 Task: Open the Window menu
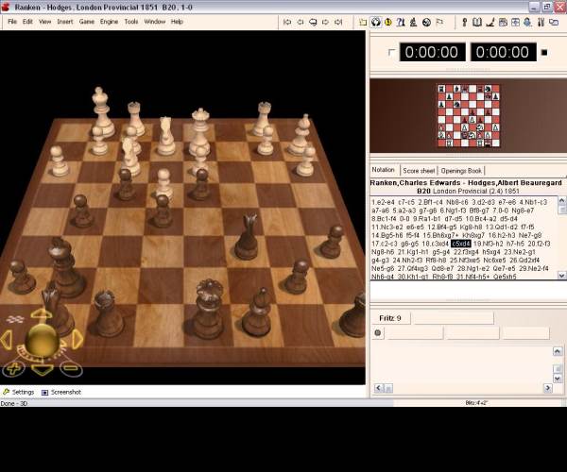155,22
